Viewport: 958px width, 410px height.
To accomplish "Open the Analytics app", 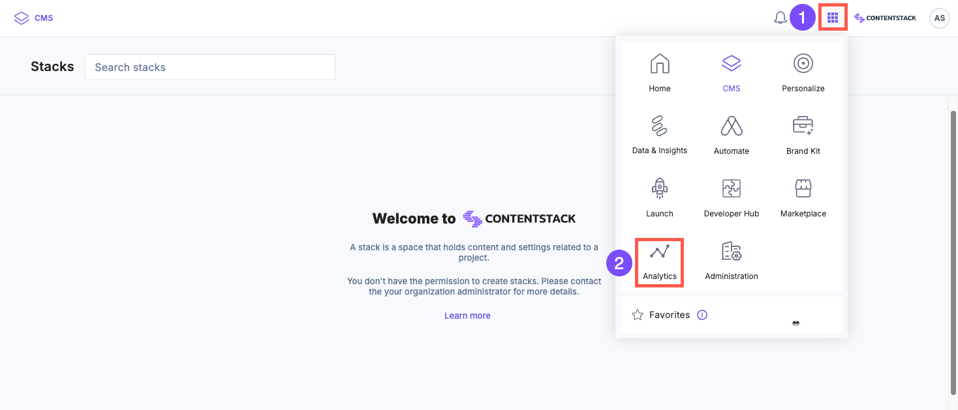I will (x=660, y=261).
